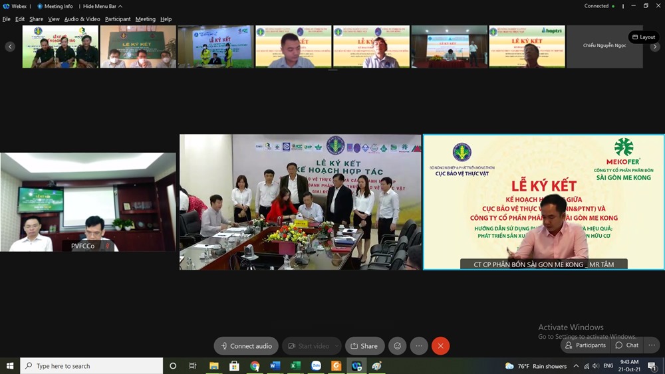Open panel options ellipsis beside Chat
The width and height of the screenshot is (665, 374).
[x=652, y=345]
